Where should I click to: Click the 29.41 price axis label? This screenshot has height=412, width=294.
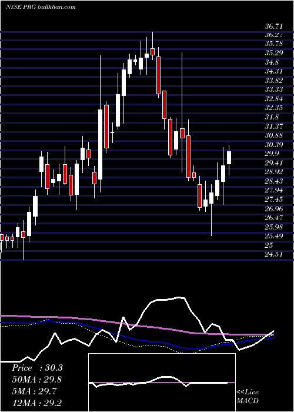274,163
